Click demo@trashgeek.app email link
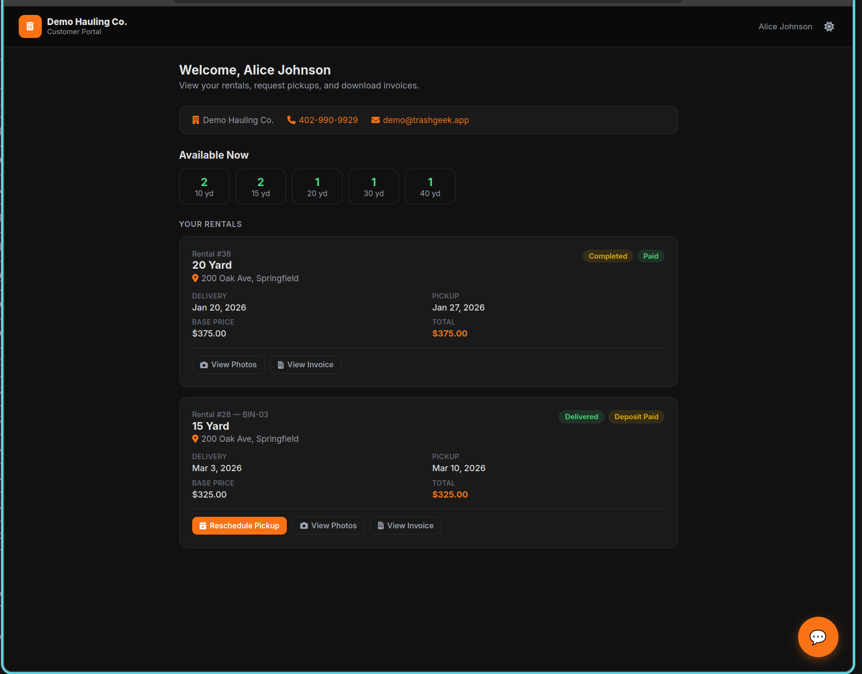862x674 pixels. 426,120
